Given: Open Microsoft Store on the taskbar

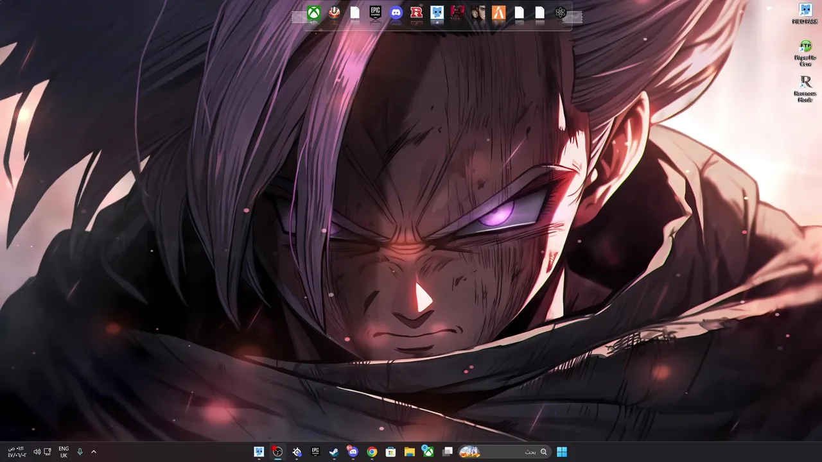Looking at the screenshot, I should click(x=390, y=452).
